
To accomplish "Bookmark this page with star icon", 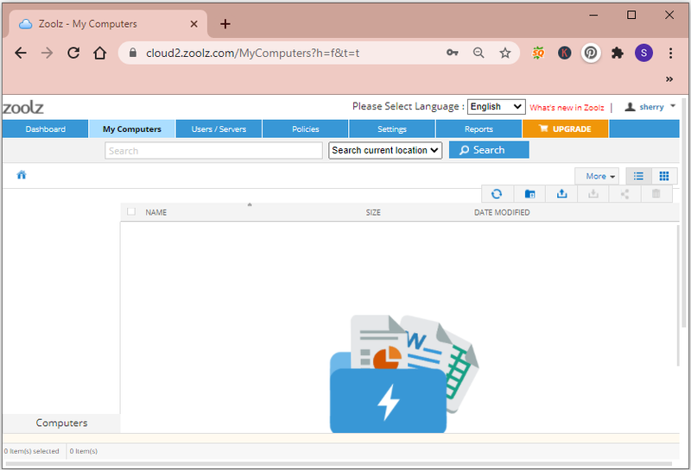I will 505,53.
